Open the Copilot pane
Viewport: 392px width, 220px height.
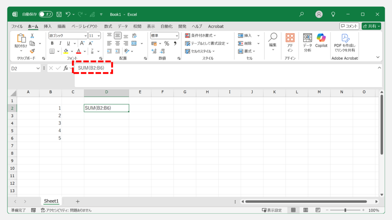[321, 40]
